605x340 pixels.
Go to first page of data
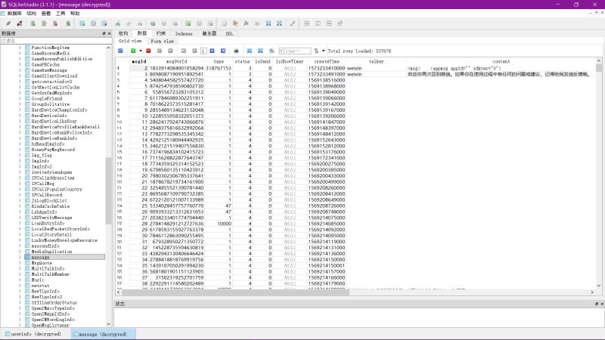[x=184, y=51]
